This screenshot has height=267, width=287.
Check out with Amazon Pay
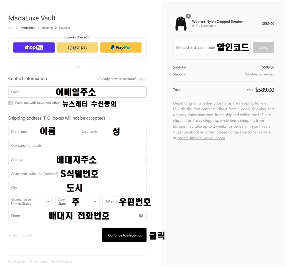77,47
